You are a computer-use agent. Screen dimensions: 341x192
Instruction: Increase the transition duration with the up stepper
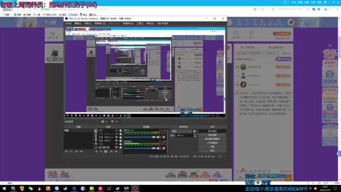tap(195, 134)
